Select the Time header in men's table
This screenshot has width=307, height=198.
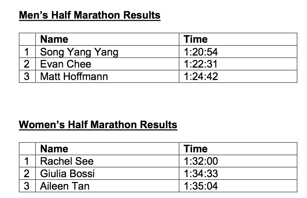coord(196,39)
